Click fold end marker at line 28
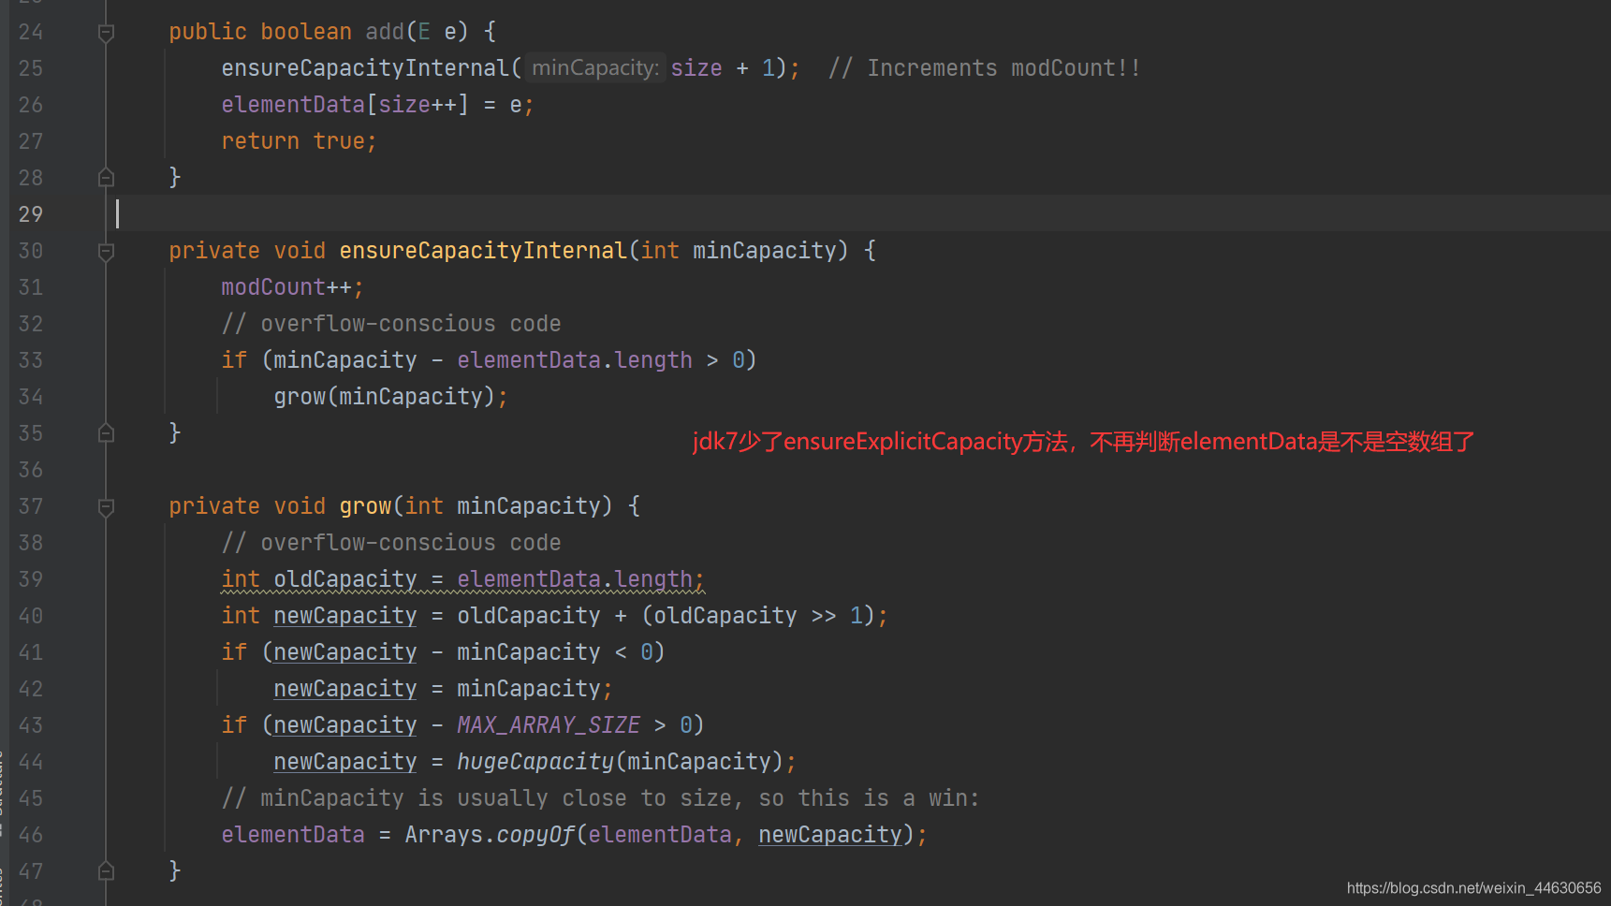 (x=106, y=177)
